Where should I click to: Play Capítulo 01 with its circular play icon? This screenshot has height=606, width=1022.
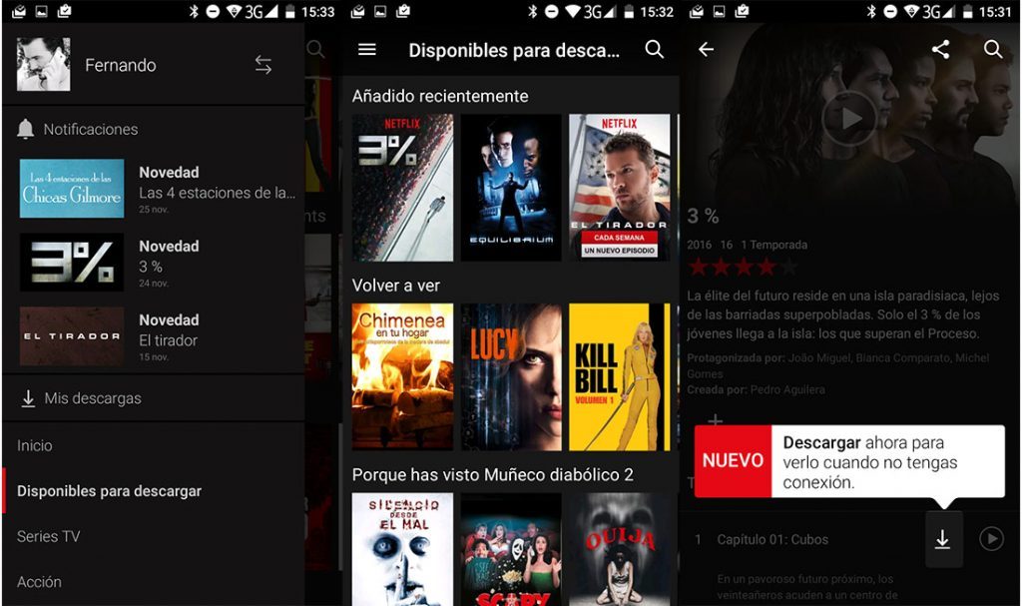(991, 539)
